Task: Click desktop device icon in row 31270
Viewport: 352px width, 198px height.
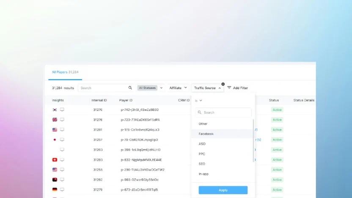Action: pyautogui.click(x=62, y=110)
